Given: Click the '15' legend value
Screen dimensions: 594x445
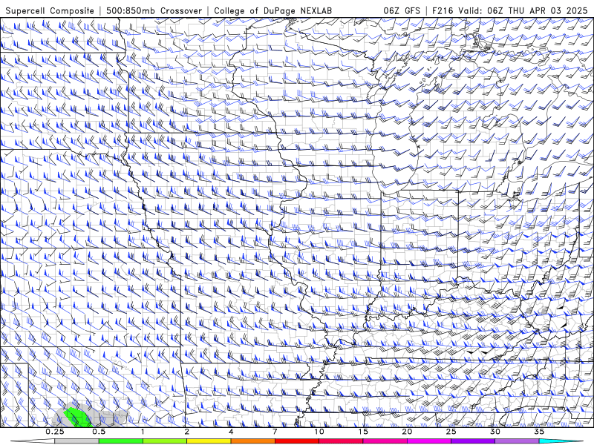Looking at the screenshot, I should (363, 432).
